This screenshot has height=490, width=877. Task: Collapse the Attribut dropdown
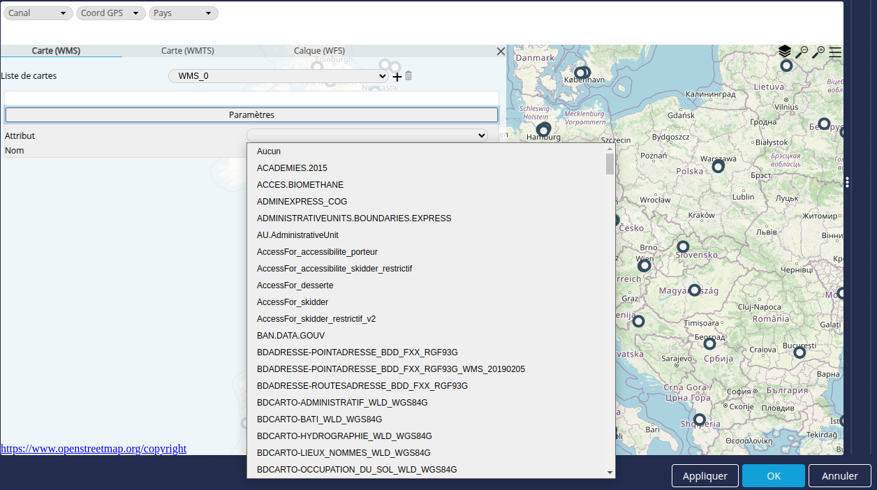click(367, 135)
